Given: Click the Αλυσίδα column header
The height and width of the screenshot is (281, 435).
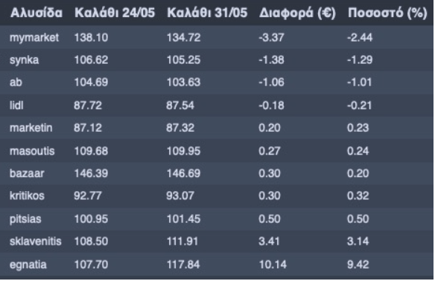Looking at the screenshot, I should [x=36, y=13].
